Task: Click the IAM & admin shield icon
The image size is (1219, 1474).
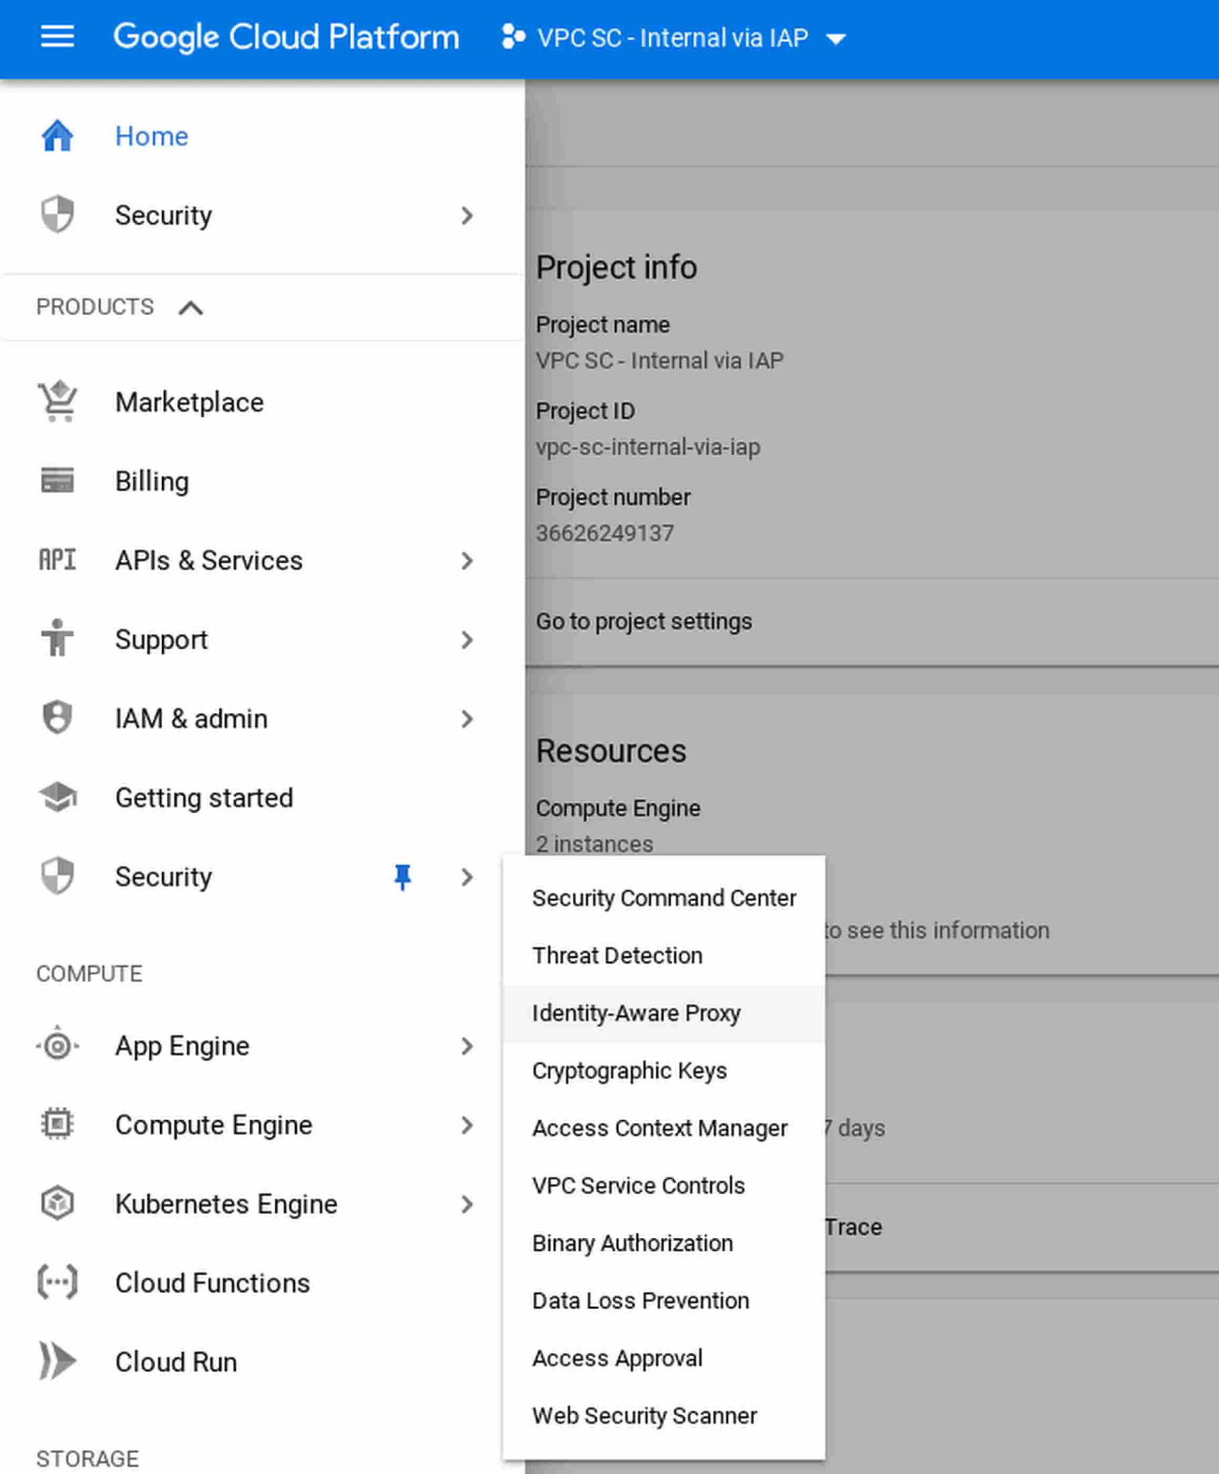Action: [58, 718]
